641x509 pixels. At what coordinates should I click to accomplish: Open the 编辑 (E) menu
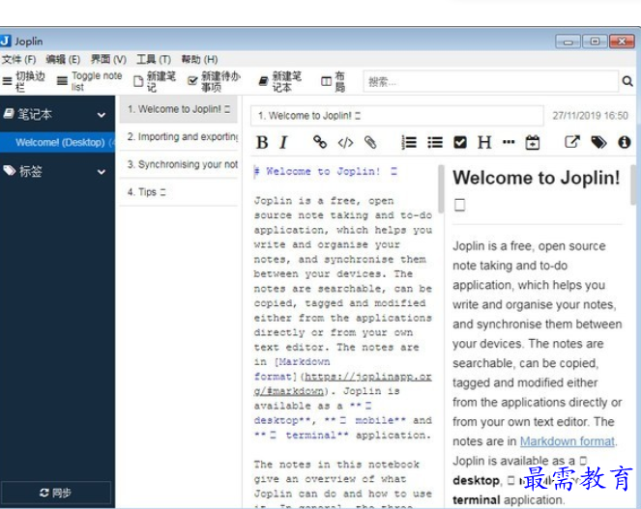pos(63,60)
